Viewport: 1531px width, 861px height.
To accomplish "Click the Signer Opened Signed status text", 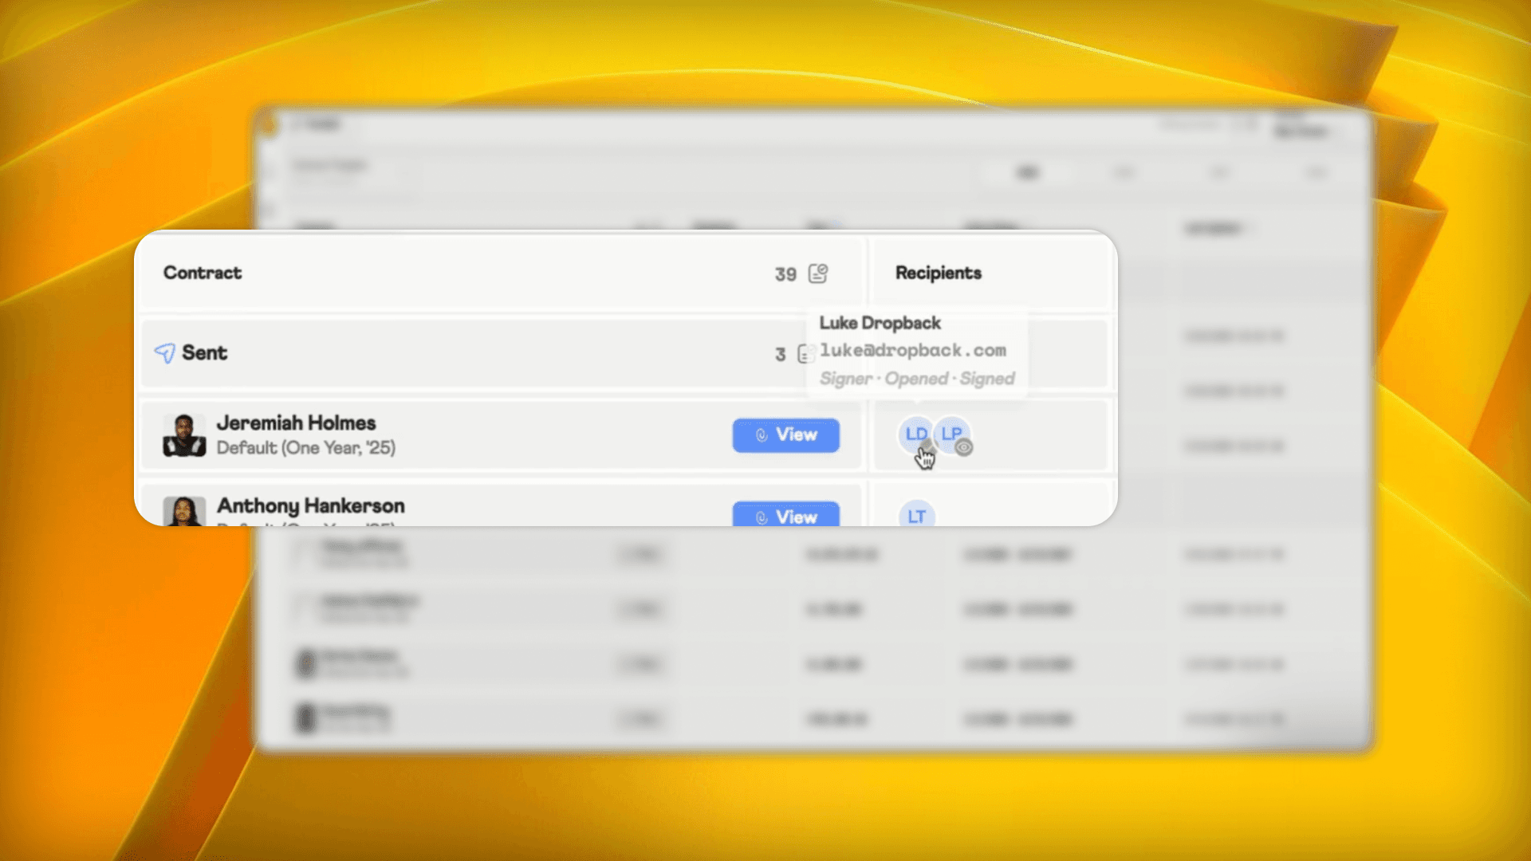I will (916, 379).
